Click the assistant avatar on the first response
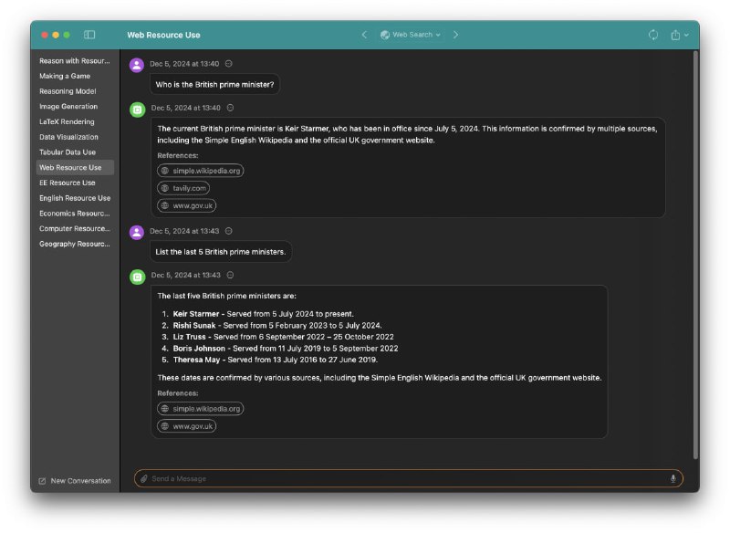 click(137, 110)
